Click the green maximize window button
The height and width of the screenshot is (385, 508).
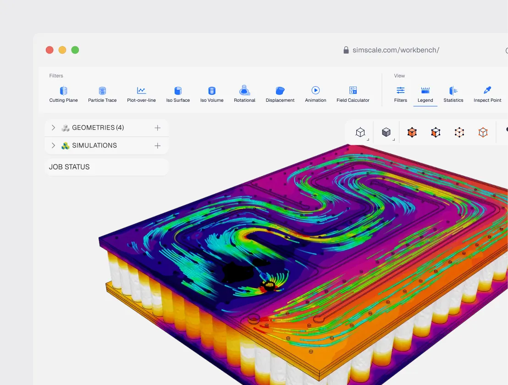pyautogui.click(x=75, y=50)
